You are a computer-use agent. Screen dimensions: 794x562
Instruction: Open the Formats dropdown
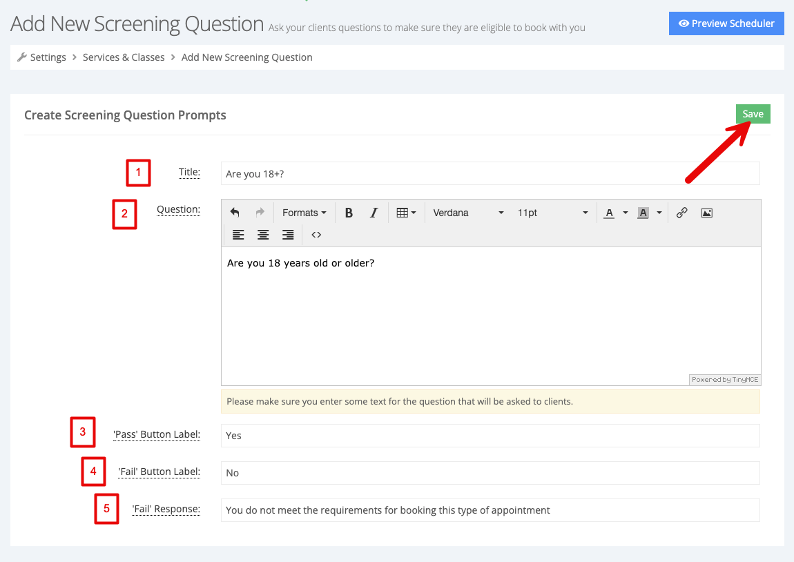[x=304, y=213]
